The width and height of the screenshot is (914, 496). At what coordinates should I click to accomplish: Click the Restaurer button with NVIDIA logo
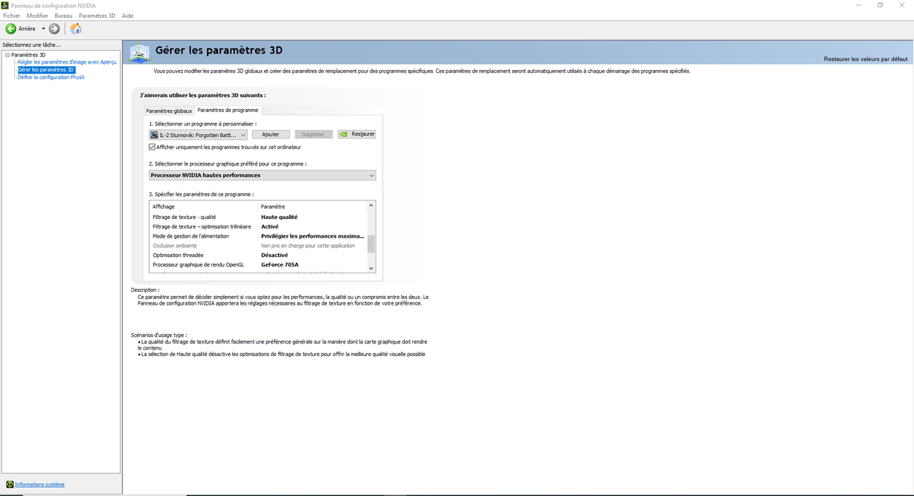click(356, 134)
